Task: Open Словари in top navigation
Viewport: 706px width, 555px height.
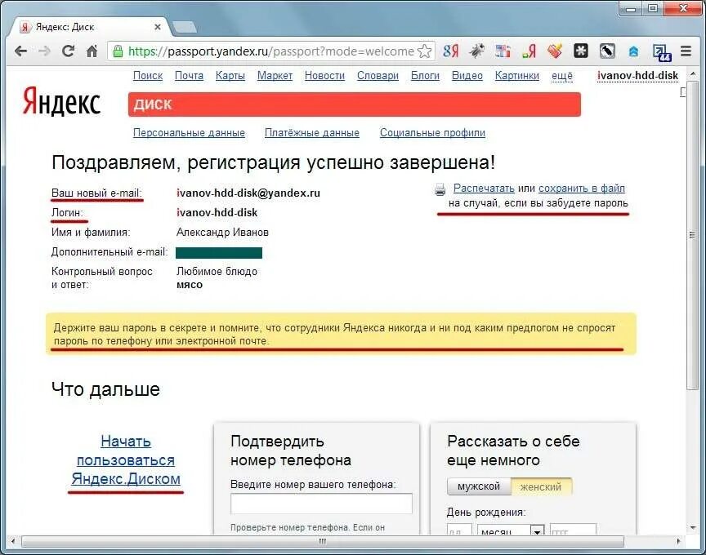Action: (378, 76)
